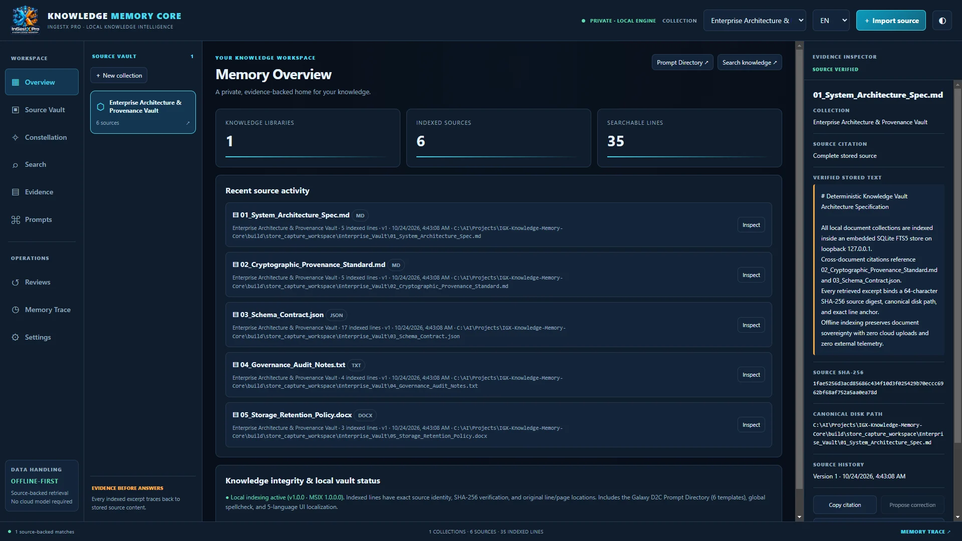Click the source SHA-256 hash text

click(878, 388)
